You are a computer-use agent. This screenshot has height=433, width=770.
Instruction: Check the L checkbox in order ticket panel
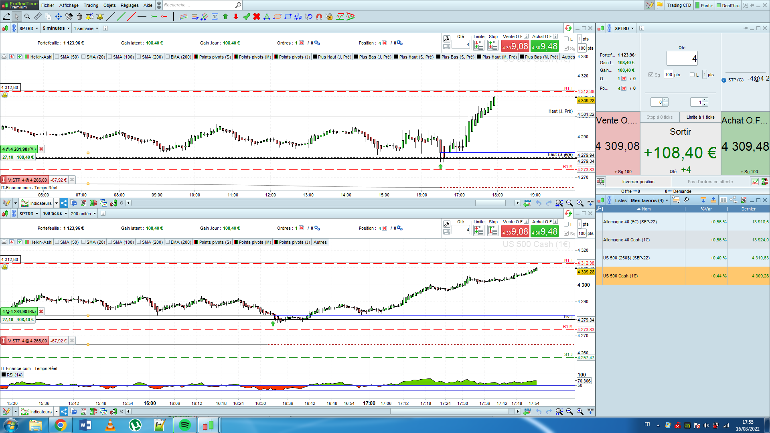pos(692,75)
